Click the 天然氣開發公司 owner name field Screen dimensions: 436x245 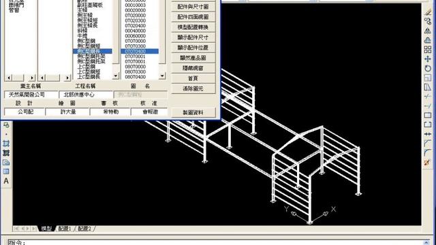(x=31, y=95)
